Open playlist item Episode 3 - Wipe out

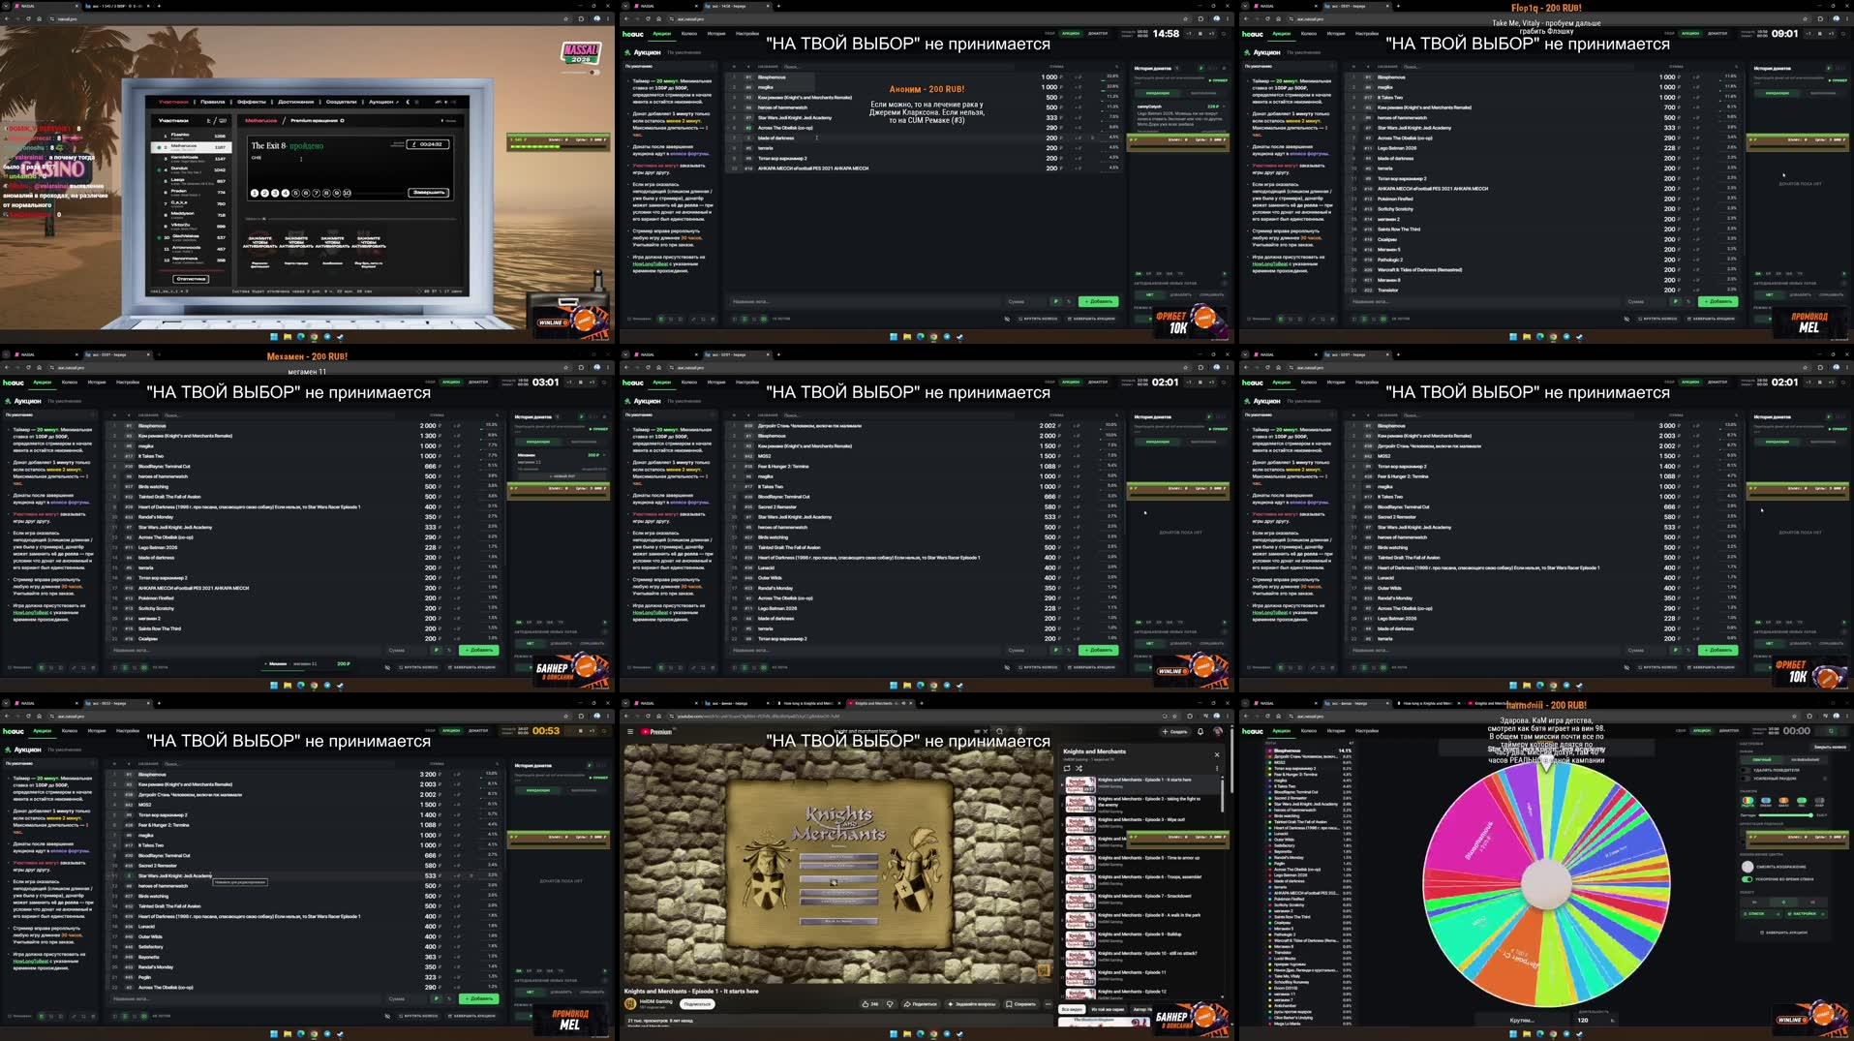click(x=1142, y=825)
